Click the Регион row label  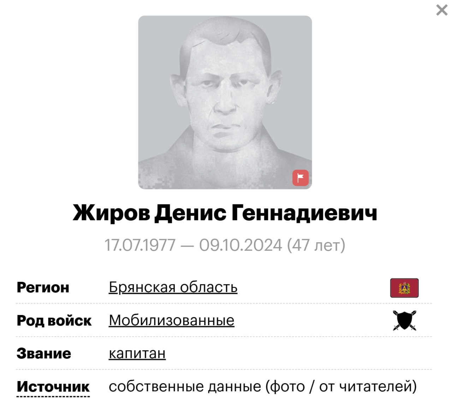click(x=43, y=287)
